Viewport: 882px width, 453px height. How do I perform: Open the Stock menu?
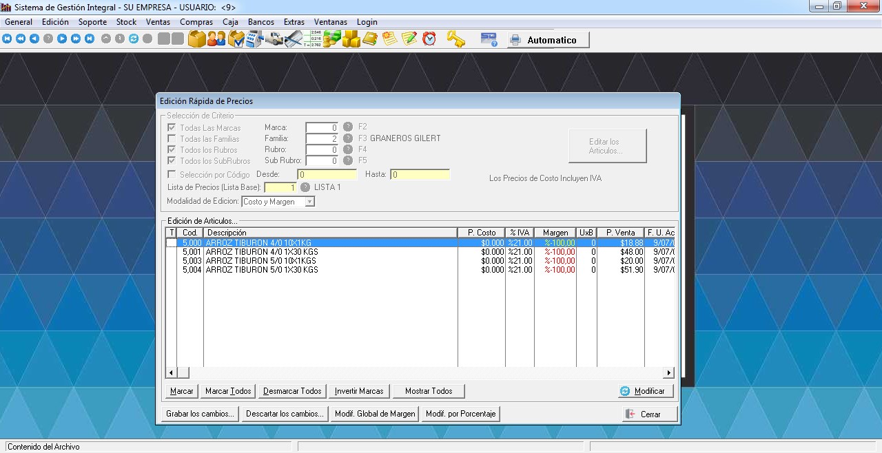click(x=126, y=22)
